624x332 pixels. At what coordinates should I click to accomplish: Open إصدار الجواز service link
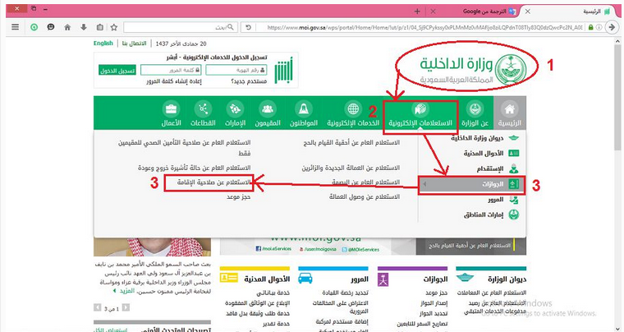click(434, 303)
